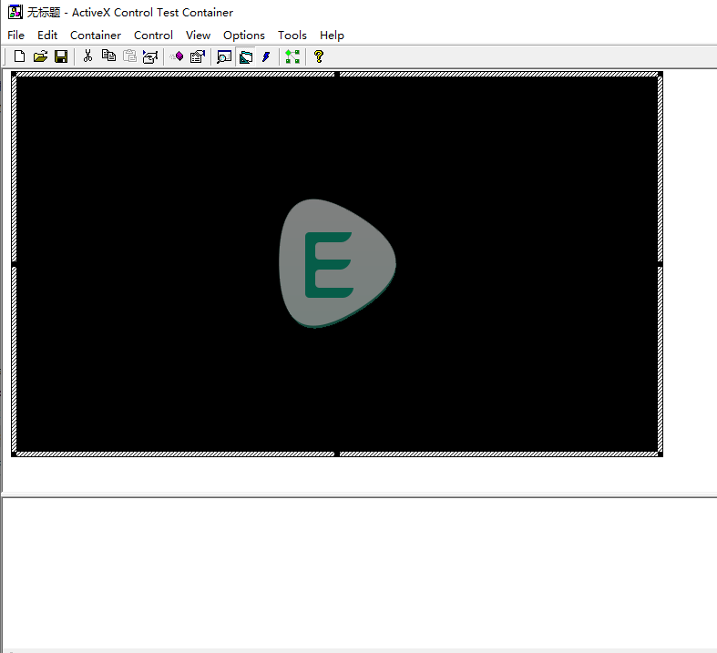The height and width of the screenshot is (653, 717).
Task: Open control Properties from the toolbar icon
Action: pyautogui.click(x=197, y=56)
